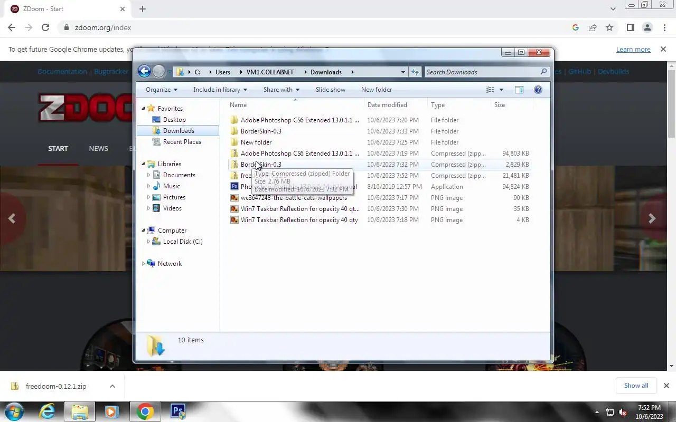Click the Chrome reload page icon

pos(45,27)
